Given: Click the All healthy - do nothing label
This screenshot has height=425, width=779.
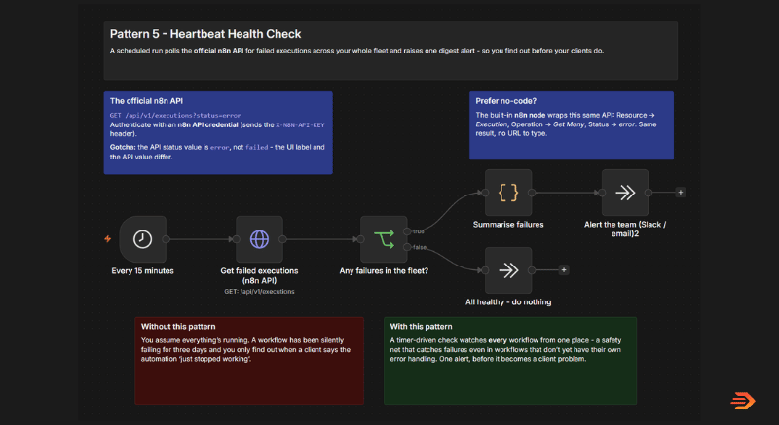Looking at the screenshot, I should point(508,302).
